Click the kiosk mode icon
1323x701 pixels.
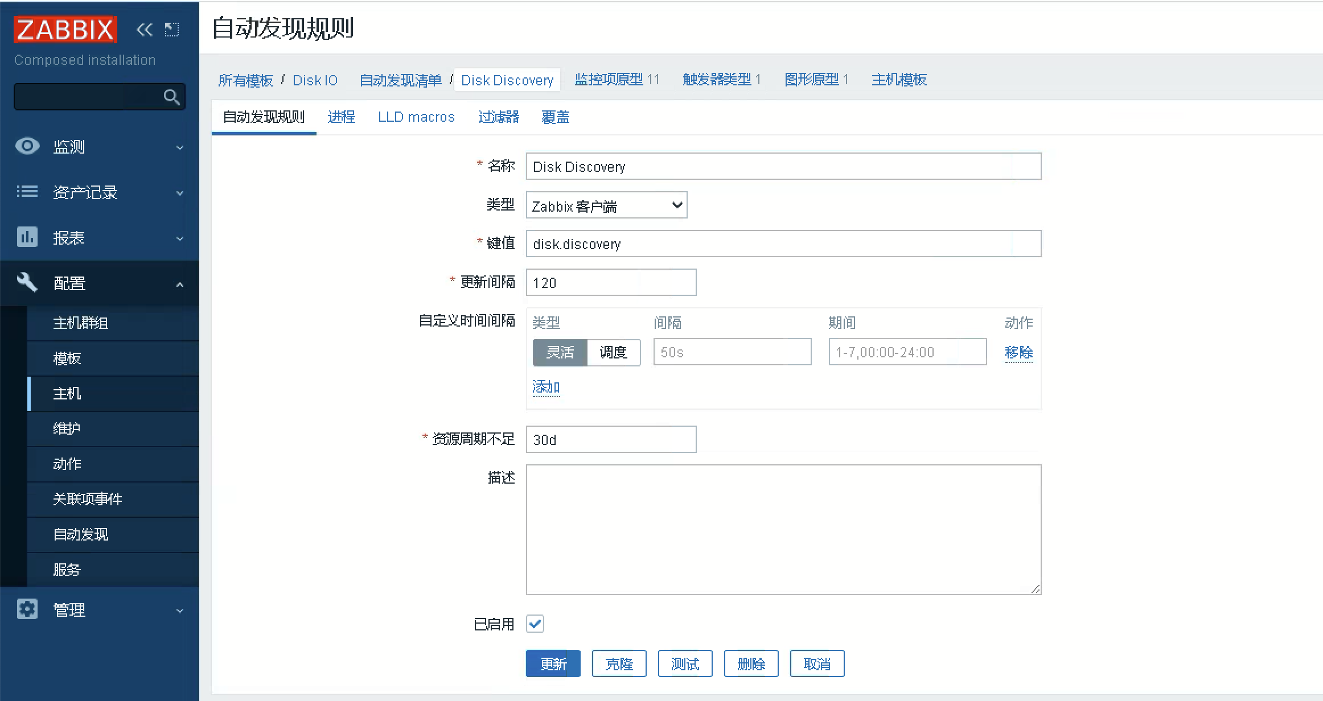click(172, 29)
